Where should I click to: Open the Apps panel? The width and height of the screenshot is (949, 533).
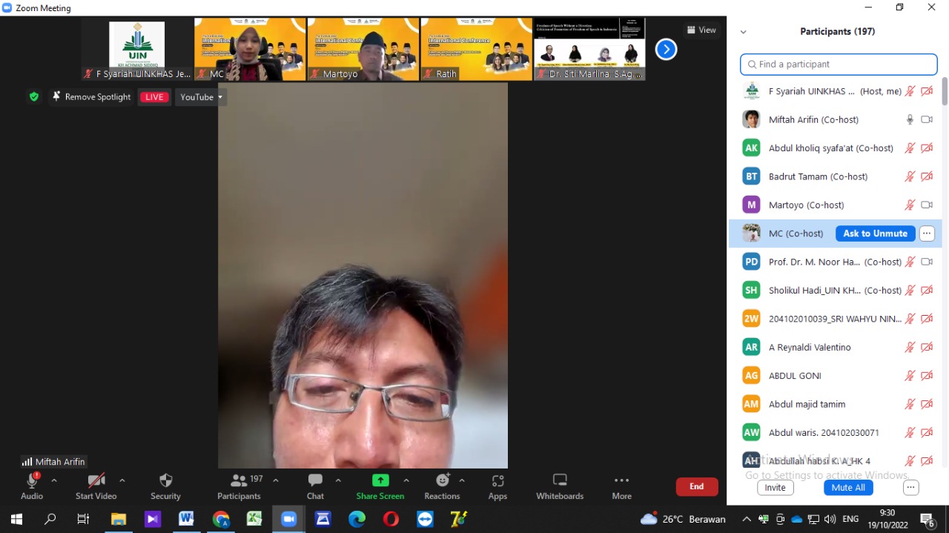click(x=497, y=486)
